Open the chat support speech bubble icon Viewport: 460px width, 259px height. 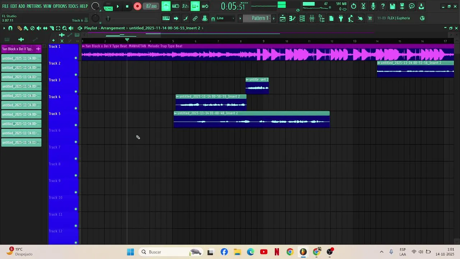pos(412,6)
